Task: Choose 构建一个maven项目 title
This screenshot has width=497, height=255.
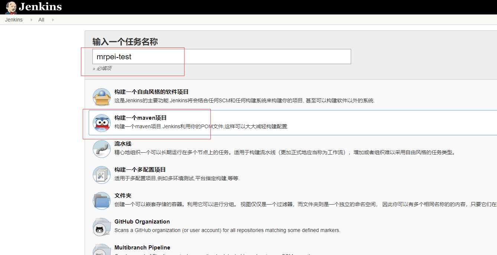Action: pos(141,118)
